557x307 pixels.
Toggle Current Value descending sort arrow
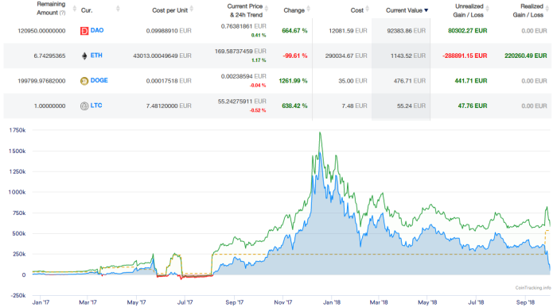[x=427, y=10]
